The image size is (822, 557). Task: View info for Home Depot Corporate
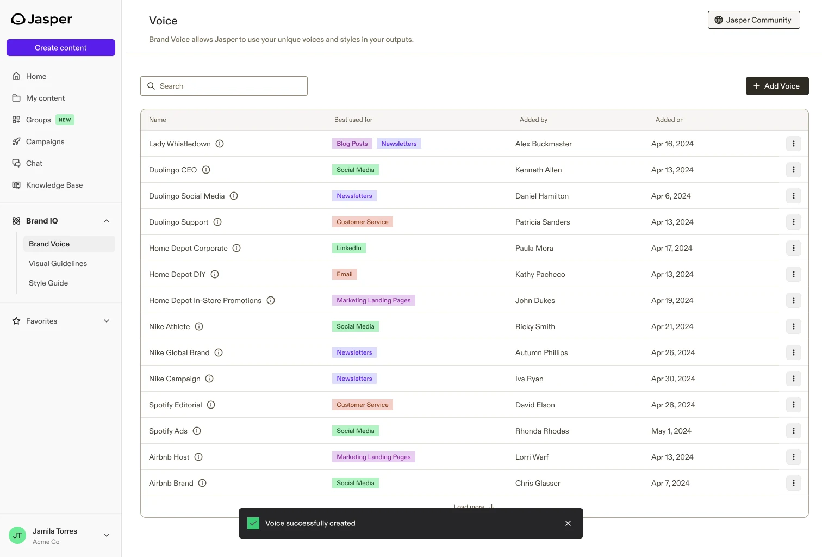236,248
